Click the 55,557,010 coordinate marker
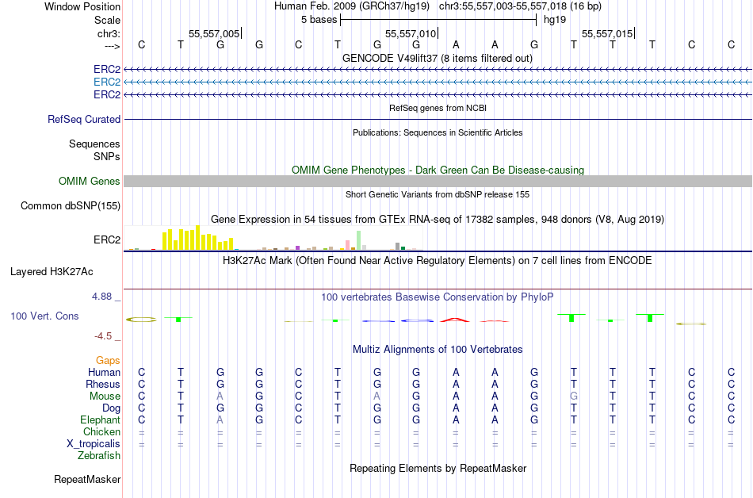Image resolution: width=753 pixels, height=498 pixels. point(411,33)
